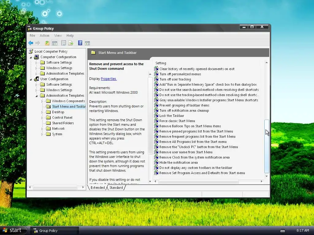Viewport: 314px width, 235px height.
Task: Click settings list scroll up arrow
Action: click(266, 62)
